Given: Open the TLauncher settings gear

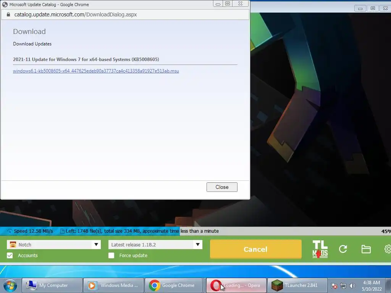Looking at the screenshot, I should [x=388, y=249].
